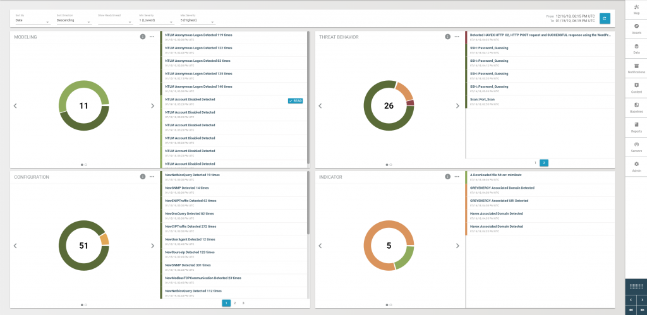The width and height of the screenshot is (647, 315).
Task: Go to next Configuration chart
Action: [152, 246]
